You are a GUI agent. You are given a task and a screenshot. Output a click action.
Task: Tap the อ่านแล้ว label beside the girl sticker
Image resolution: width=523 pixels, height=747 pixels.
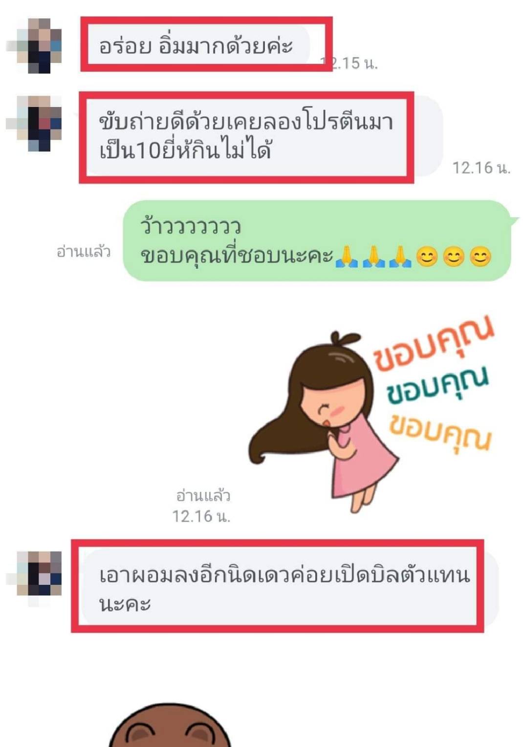pos(203,496)
